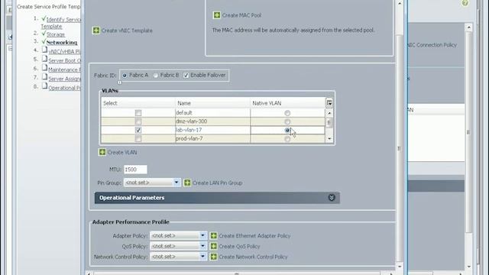This screenshot has height=275, width=489.
Task: Click the Create LAN Pin Group link
Action: [x=217, y=183]
